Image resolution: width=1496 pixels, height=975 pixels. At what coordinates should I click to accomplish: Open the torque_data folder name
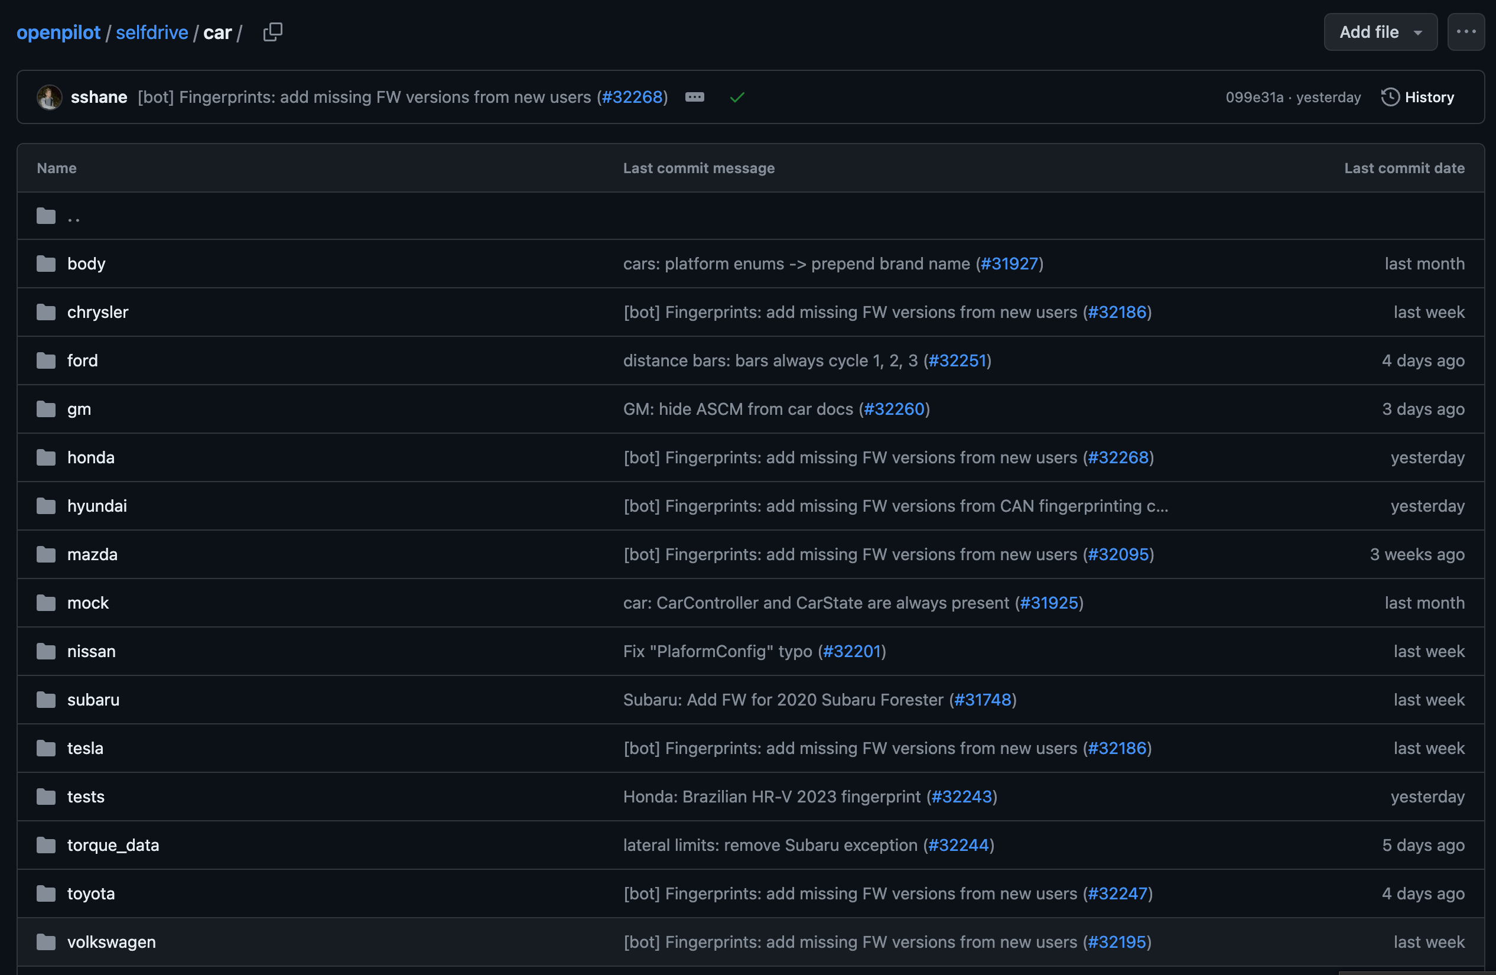point(113,844)
